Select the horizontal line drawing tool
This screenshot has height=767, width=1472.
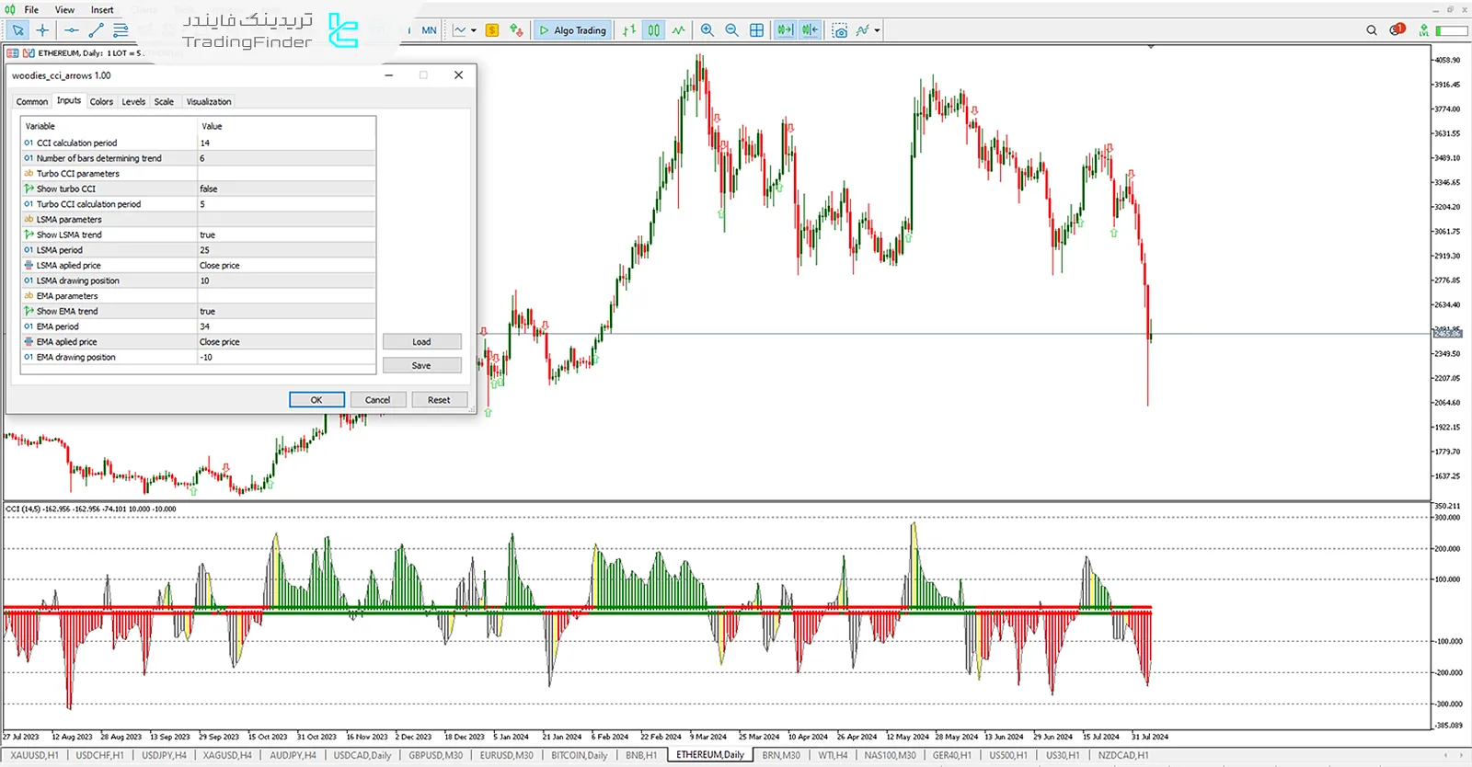point(71,30)
